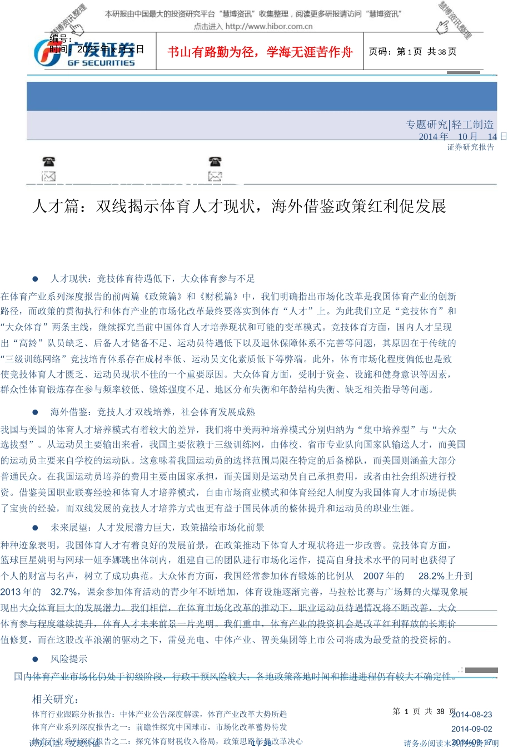Screen dimensions: 528x748
Task: Click the bullet heading 未来展望：人才发展潜力巨大
Action: pyautogui.click(x=157, y=528)
